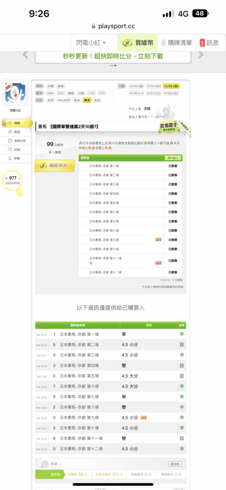Select the 賽馬 sport filter
Image resolution: width=226 pixels, height=490 pixels.
point(87,100)
